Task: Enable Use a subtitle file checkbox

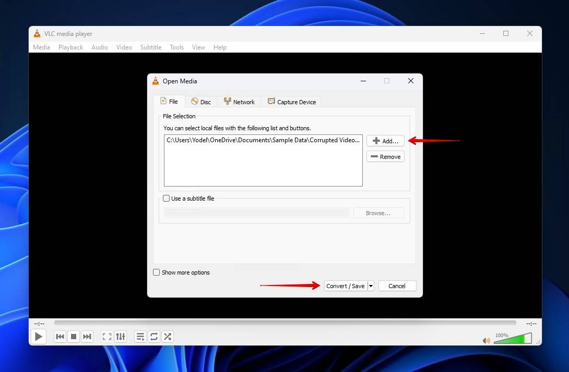Action: pos(166,198)
